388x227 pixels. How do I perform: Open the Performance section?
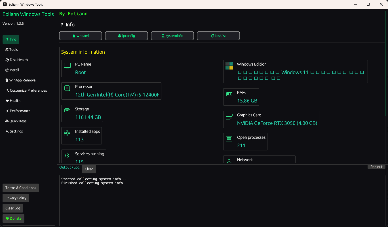click(18, 111)
